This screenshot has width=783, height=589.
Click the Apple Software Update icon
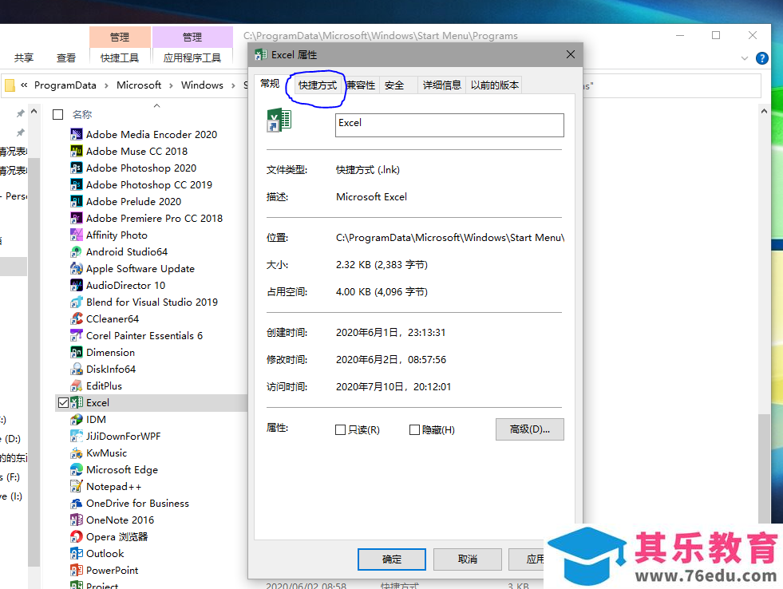[x=77, y=268]
